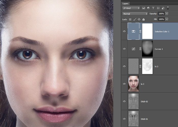Click the Curves 1 mask link icon

140,49
